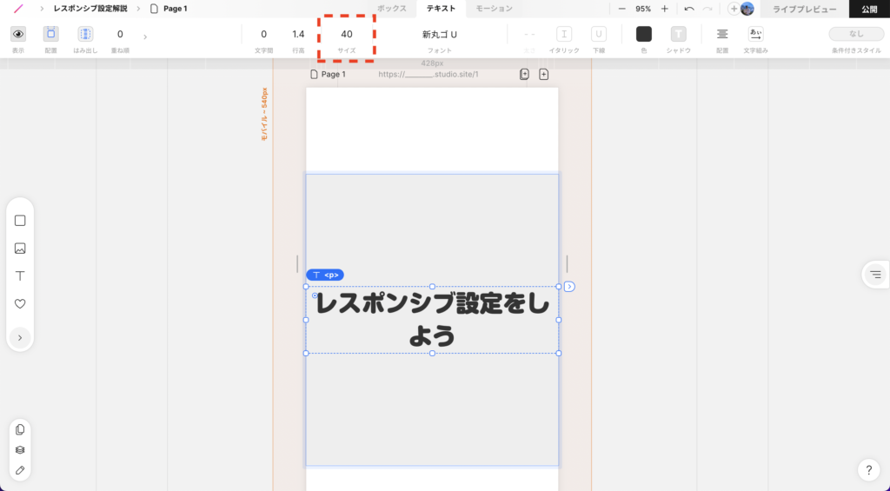Toggle 下線 underline style
This screenshot has height=491, width=890.
598,34
